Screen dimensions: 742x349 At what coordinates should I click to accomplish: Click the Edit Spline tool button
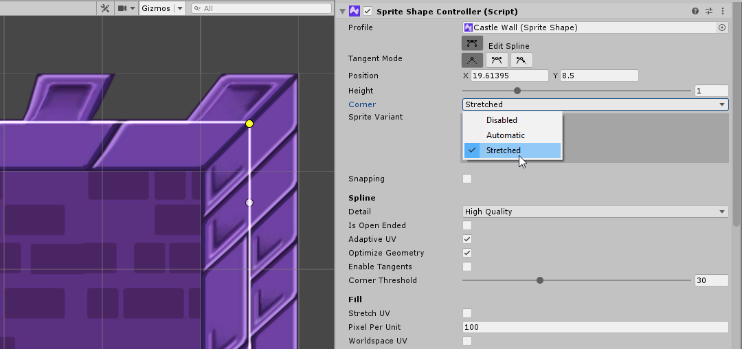coord(472,43)
